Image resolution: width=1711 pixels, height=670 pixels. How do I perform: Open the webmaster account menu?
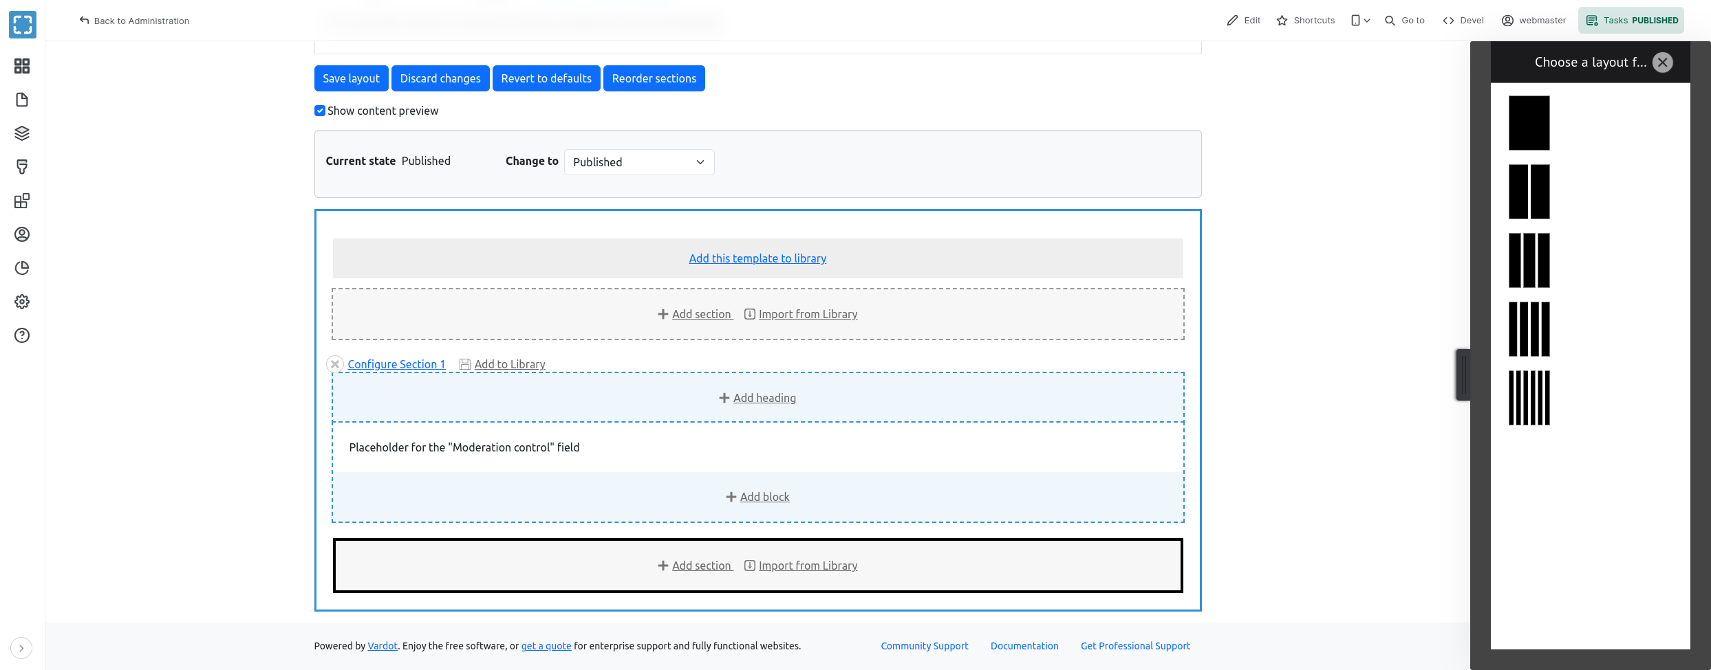(1534, 21)
